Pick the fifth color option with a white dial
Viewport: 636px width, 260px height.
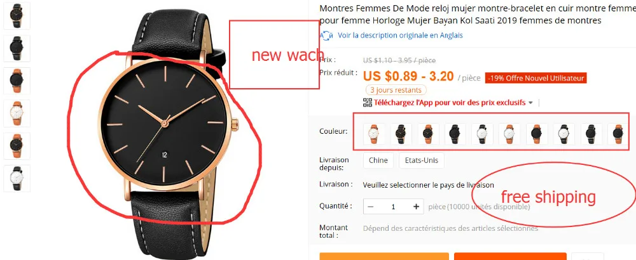(482, 134)
